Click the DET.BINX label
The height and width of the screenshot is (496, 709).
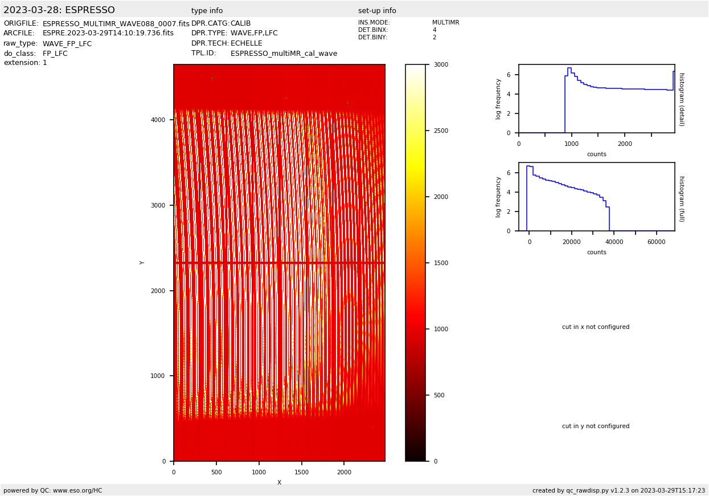click(x=372, y=30)
